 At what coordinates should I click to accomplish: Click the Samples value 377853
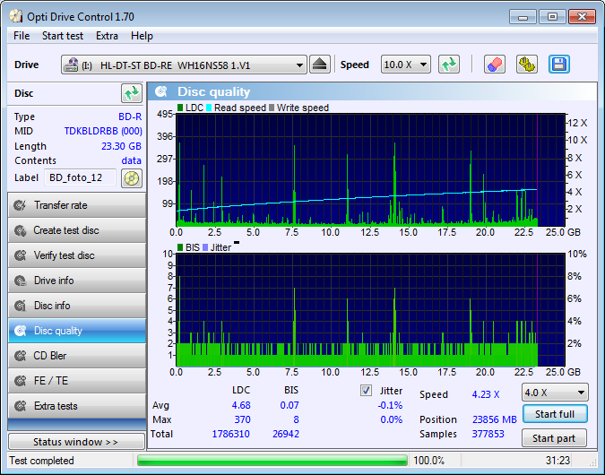click(x=488, y=434)
